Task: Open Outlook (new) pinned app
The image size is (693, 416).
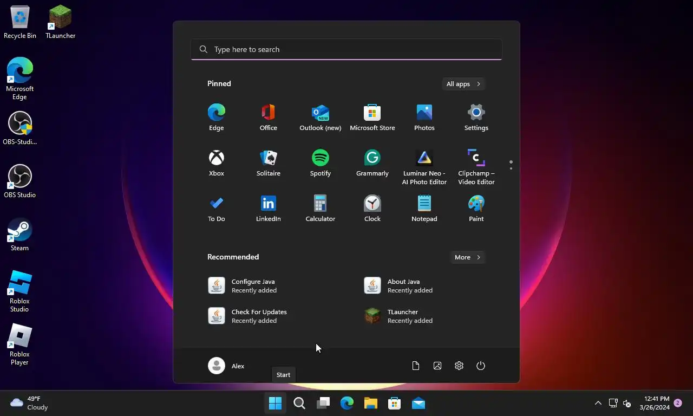Action: tap(320, 118)
